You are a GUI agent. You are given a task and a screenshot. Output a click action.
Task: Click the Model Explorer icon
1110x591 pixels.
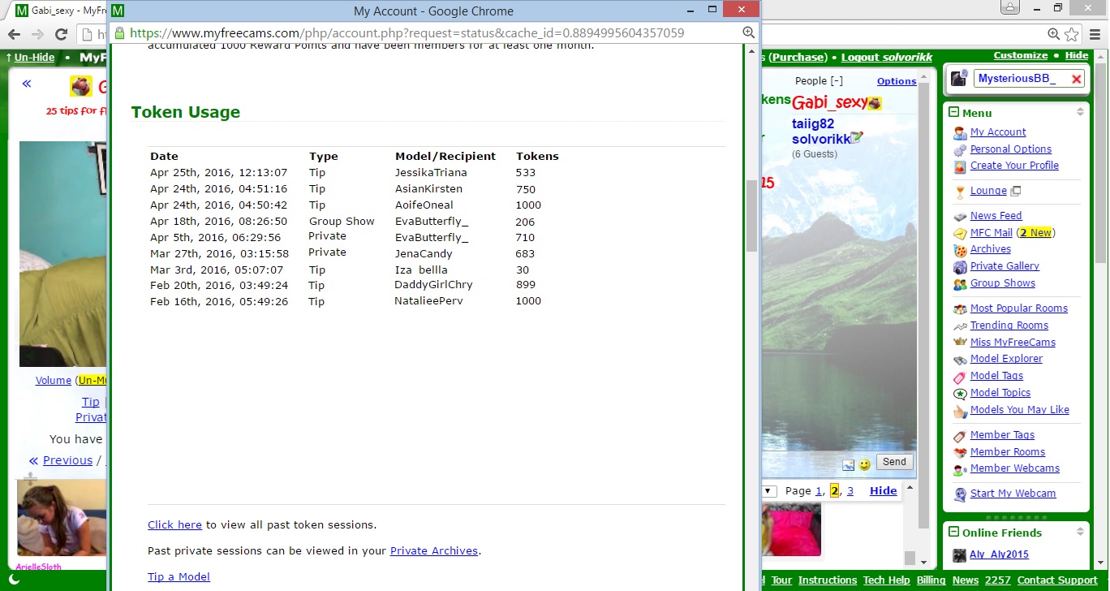tap(960, 359)
